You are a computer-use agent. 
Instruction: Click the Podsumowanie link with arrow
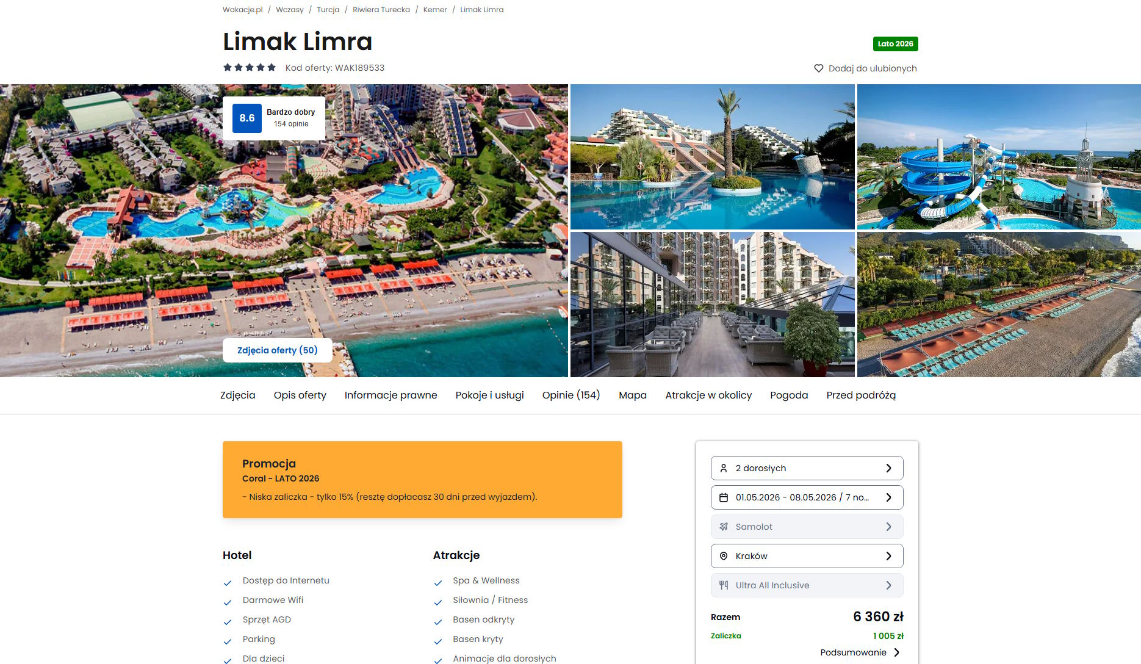coord(860,652)
